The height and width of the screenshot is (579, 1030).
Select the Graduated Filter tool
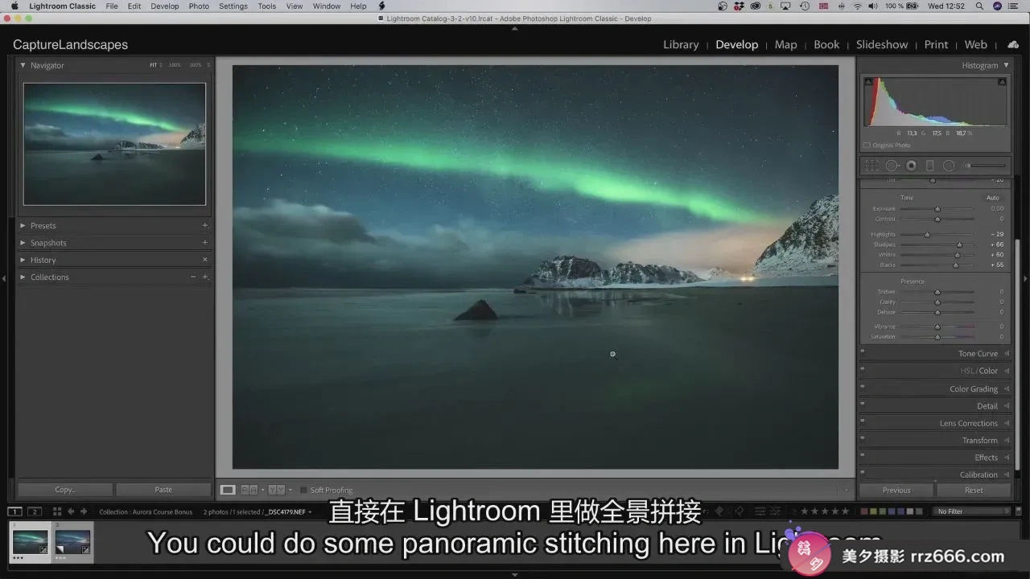click(929, 166)
